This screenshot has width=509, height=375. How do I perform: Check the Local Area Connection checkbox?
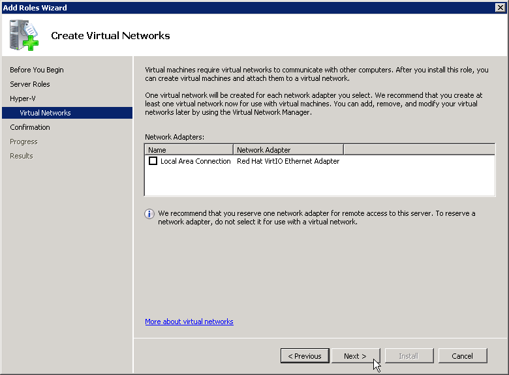153,161
